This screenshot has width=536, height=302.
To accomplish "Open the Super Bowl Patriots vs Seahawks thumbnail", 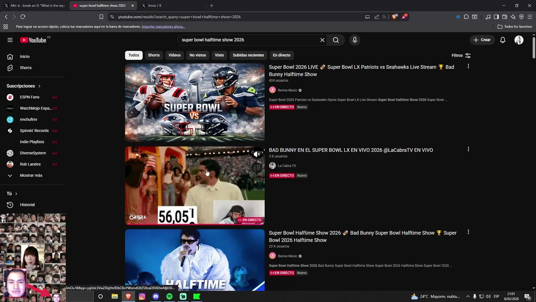I will [195, 103].
